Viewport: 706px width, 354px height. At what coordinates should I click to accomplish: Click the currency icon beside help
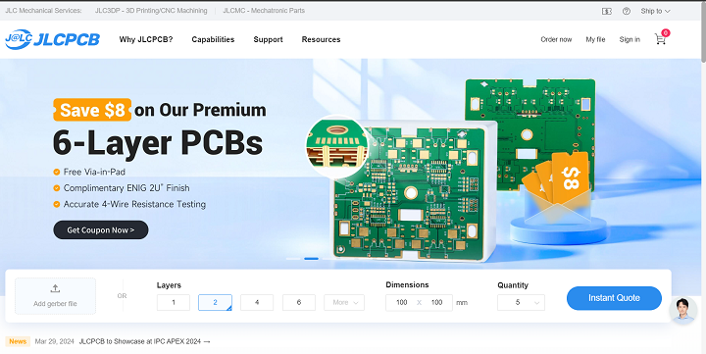607,11
